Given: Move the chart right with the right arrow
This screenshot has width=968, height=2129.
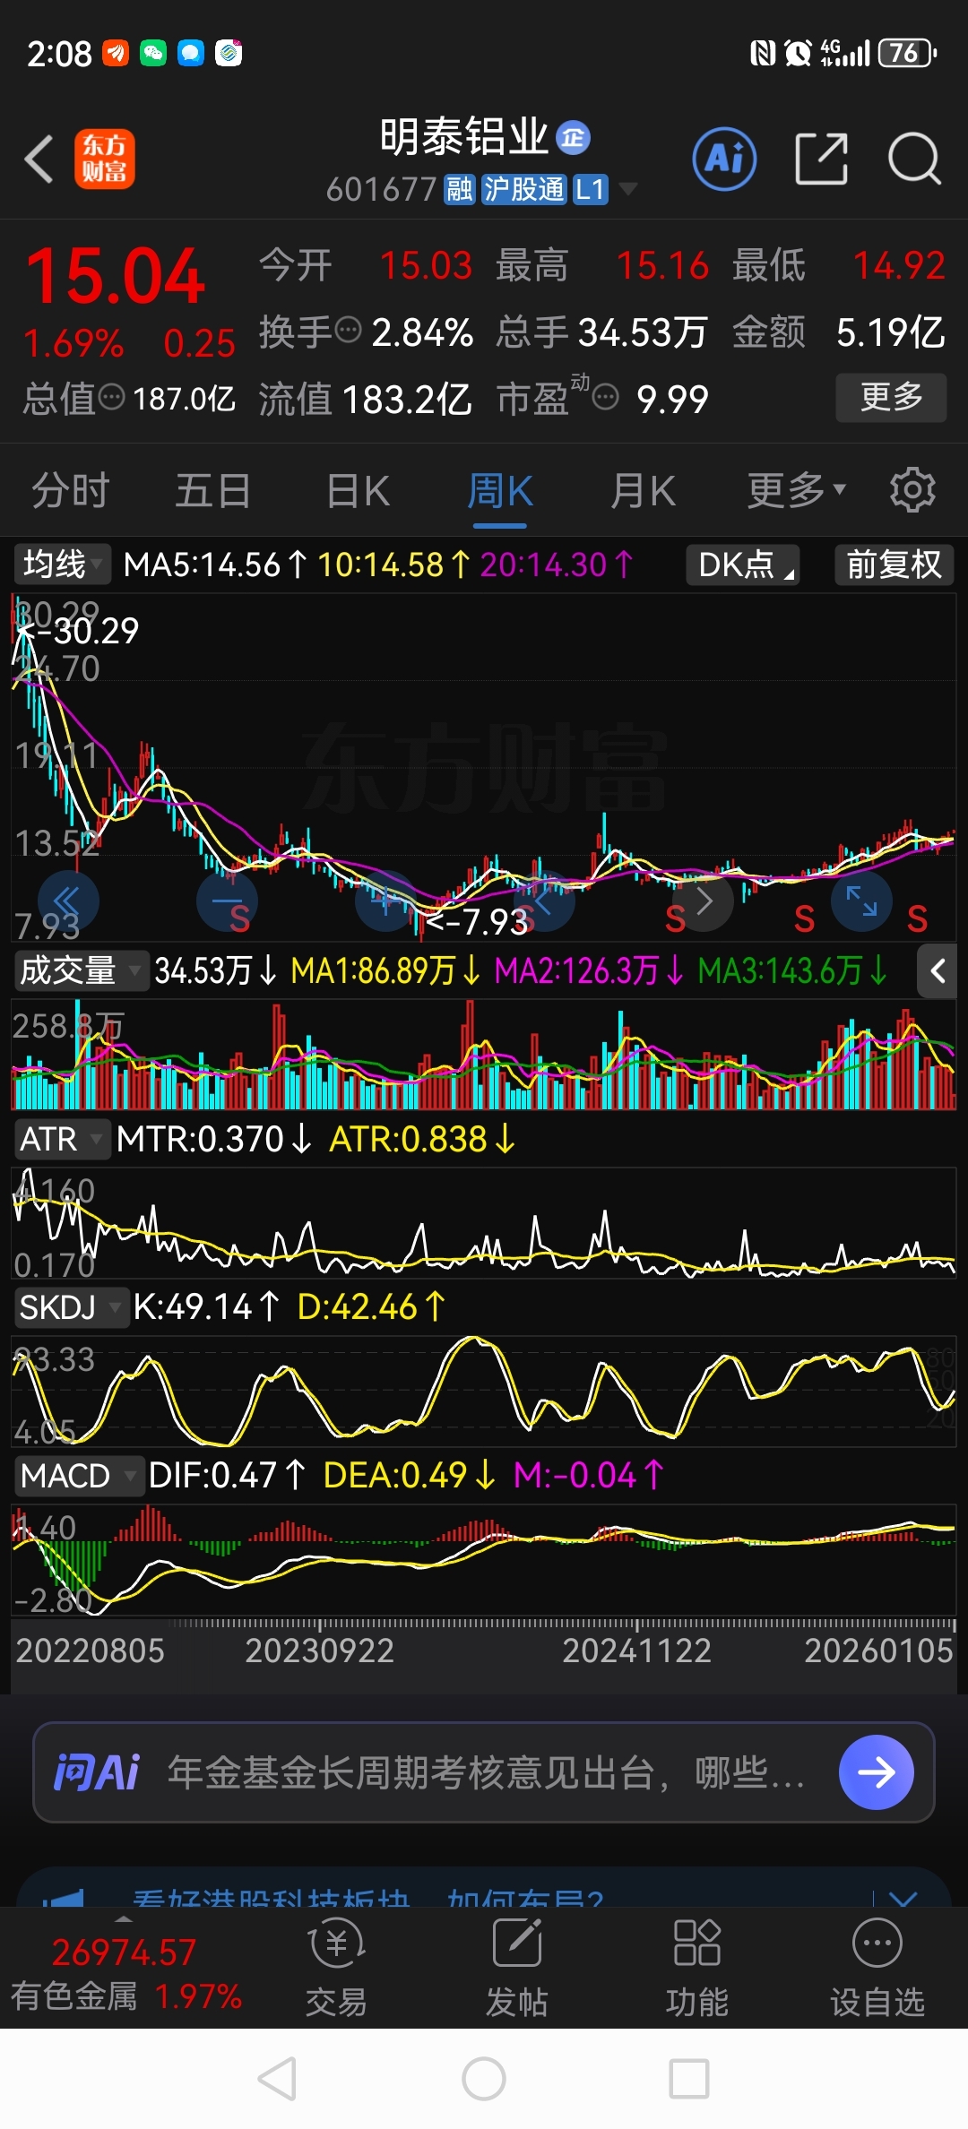Looking at the screenshot, I should tap(704, 901).
